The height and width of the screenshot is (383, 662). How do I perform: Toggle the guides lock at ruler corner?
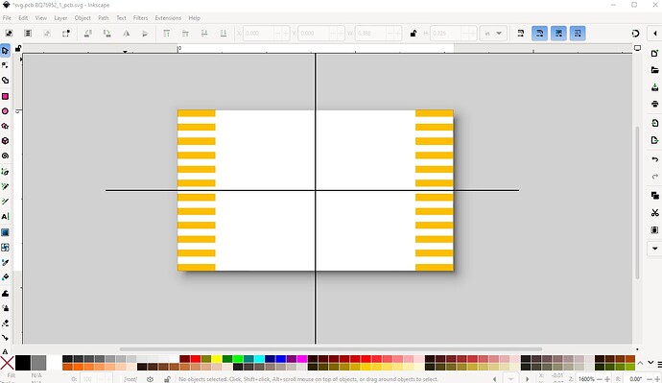18,49
